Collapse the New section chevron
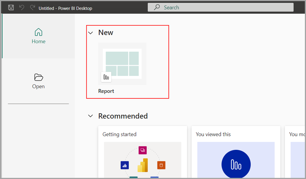The height and width of the screenshot is (179, 306). click(x=91, y=33)
